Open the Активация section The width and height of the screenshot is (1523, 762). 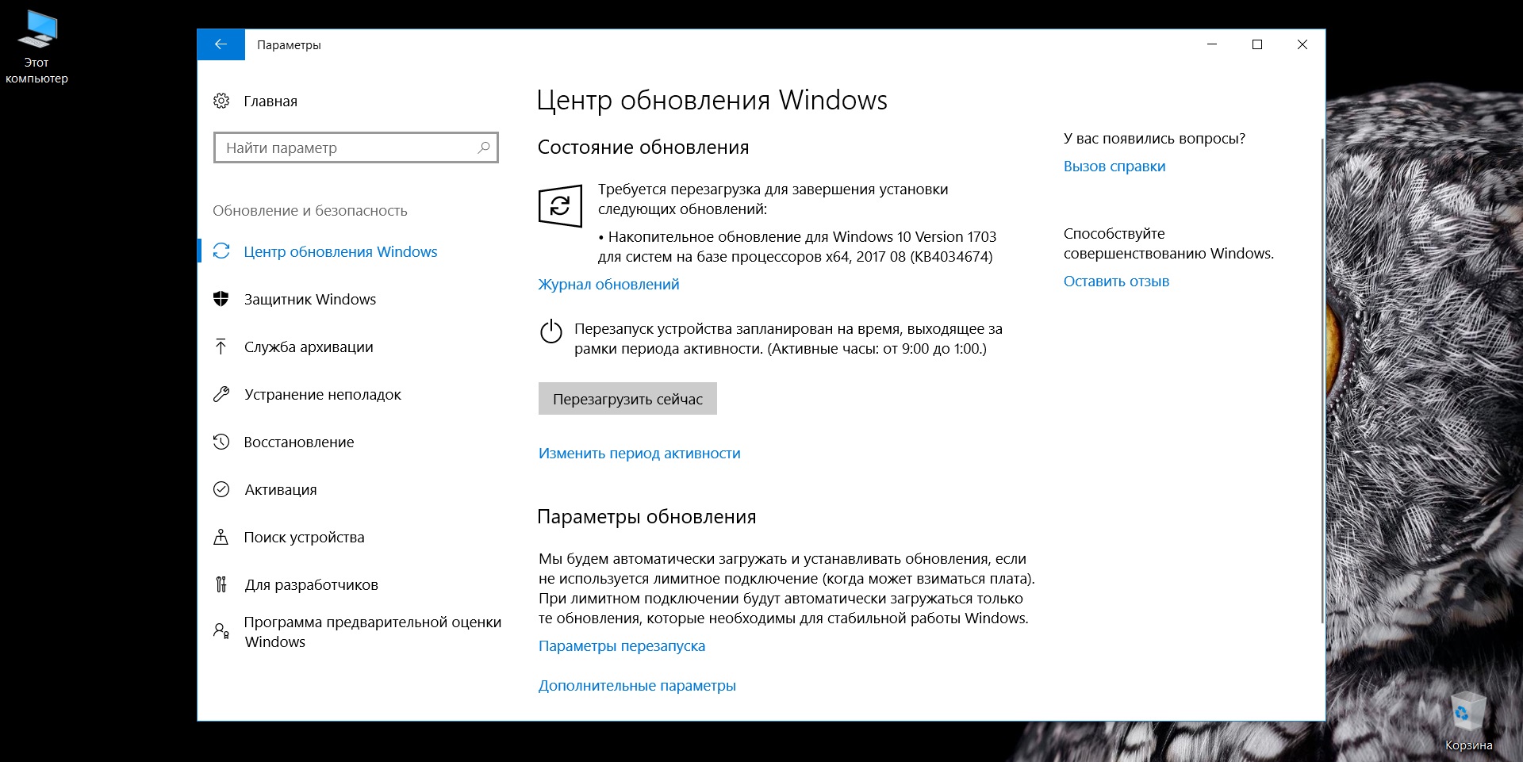[281, 489]
